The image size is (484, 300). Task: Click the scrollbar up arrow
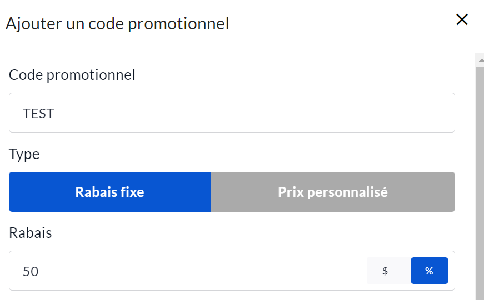[x=480, y=60]
